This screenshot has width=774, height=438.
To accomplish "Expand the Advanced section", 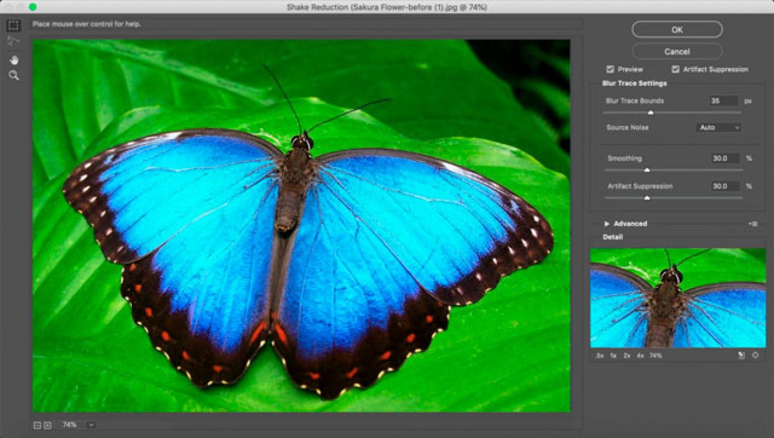I will pos(607,224).
